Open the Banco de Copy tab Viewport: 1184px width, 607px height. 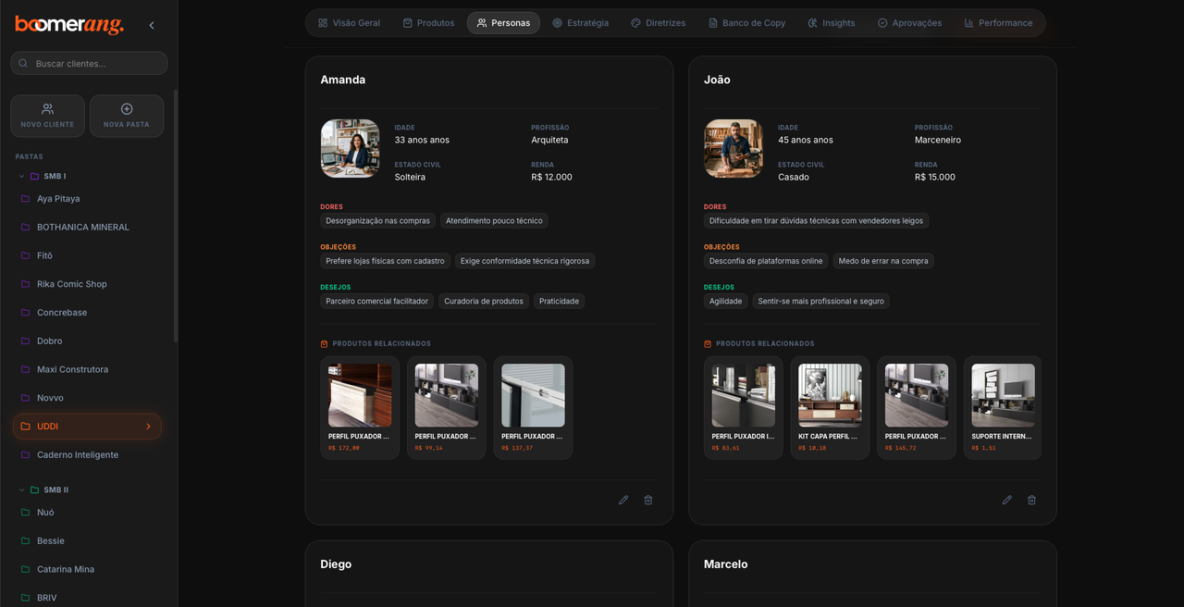(x=746, y=23)
